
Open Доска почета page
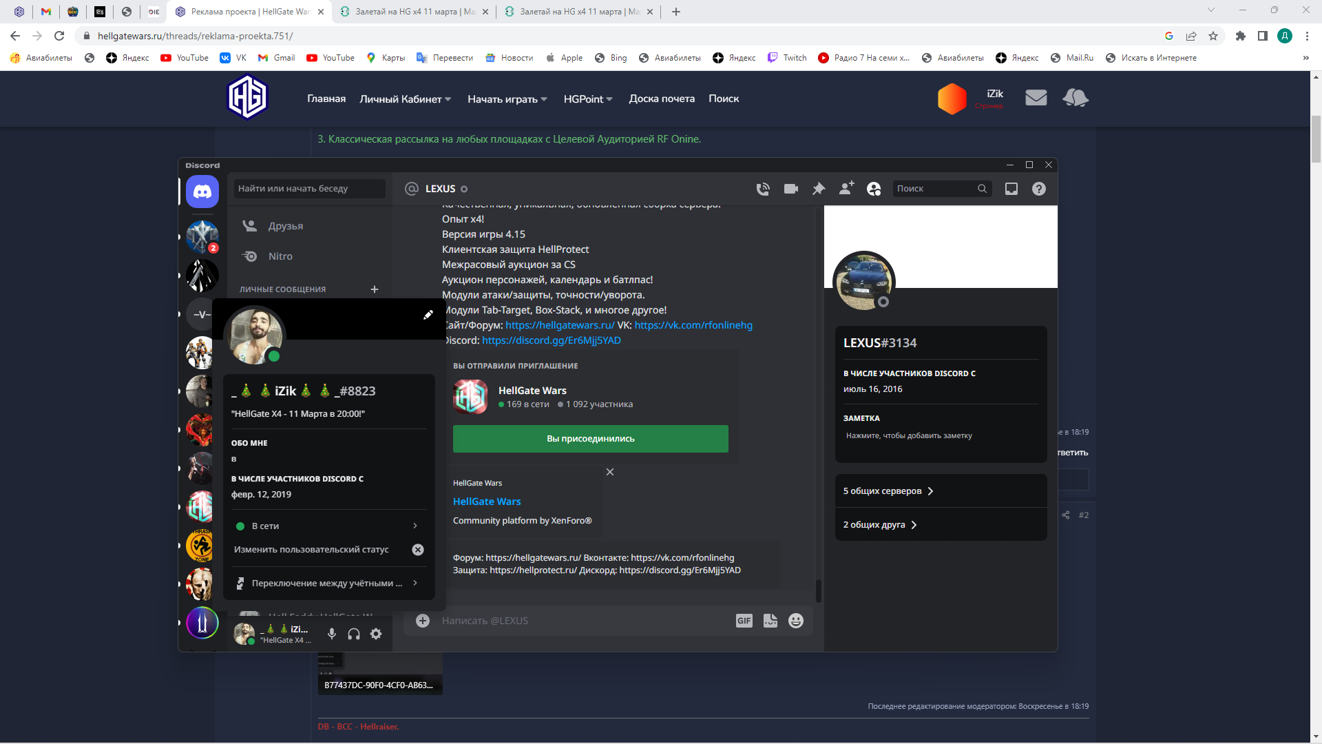(x=662, y=99)
